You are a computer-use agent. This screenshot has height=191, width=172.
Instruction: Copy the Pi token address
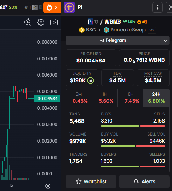pyautogui.click(x=96, y=22)
